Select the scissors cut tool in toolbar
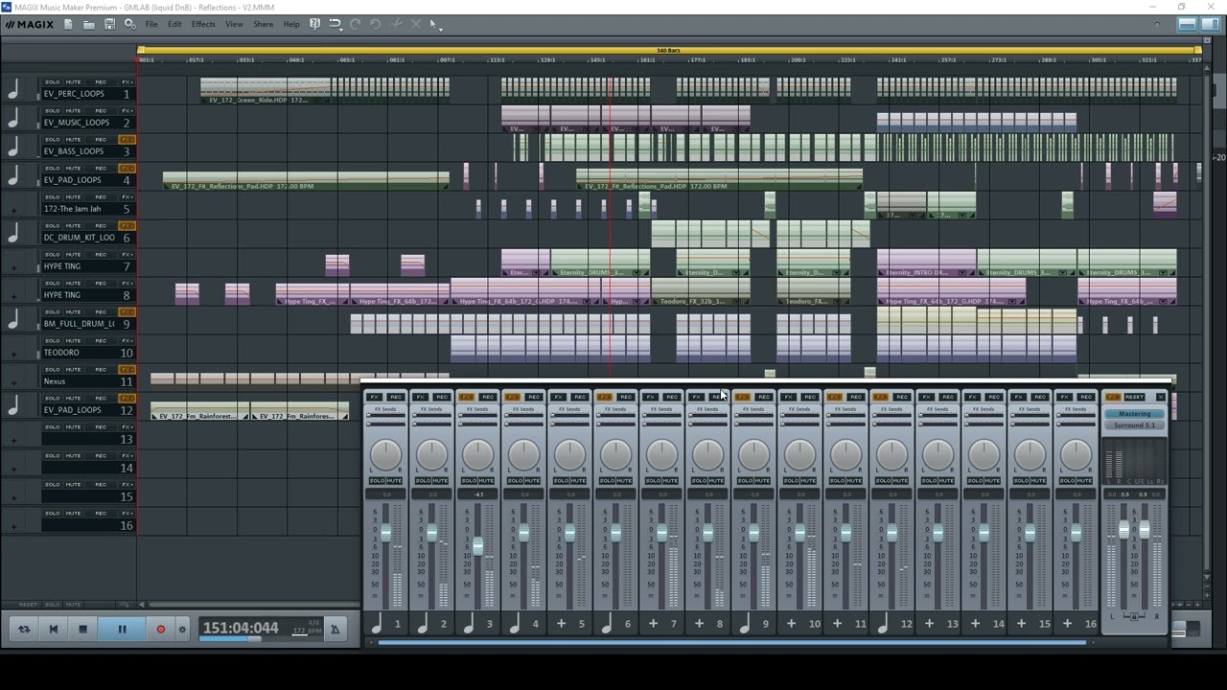 pos(396,24)
